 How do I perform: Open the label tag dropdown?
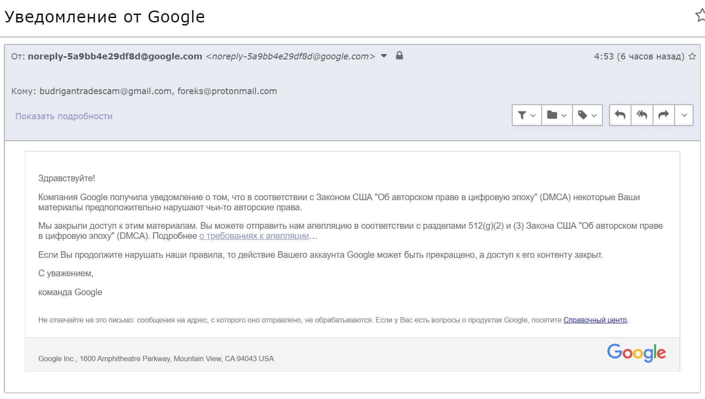[x=587, y=115]
